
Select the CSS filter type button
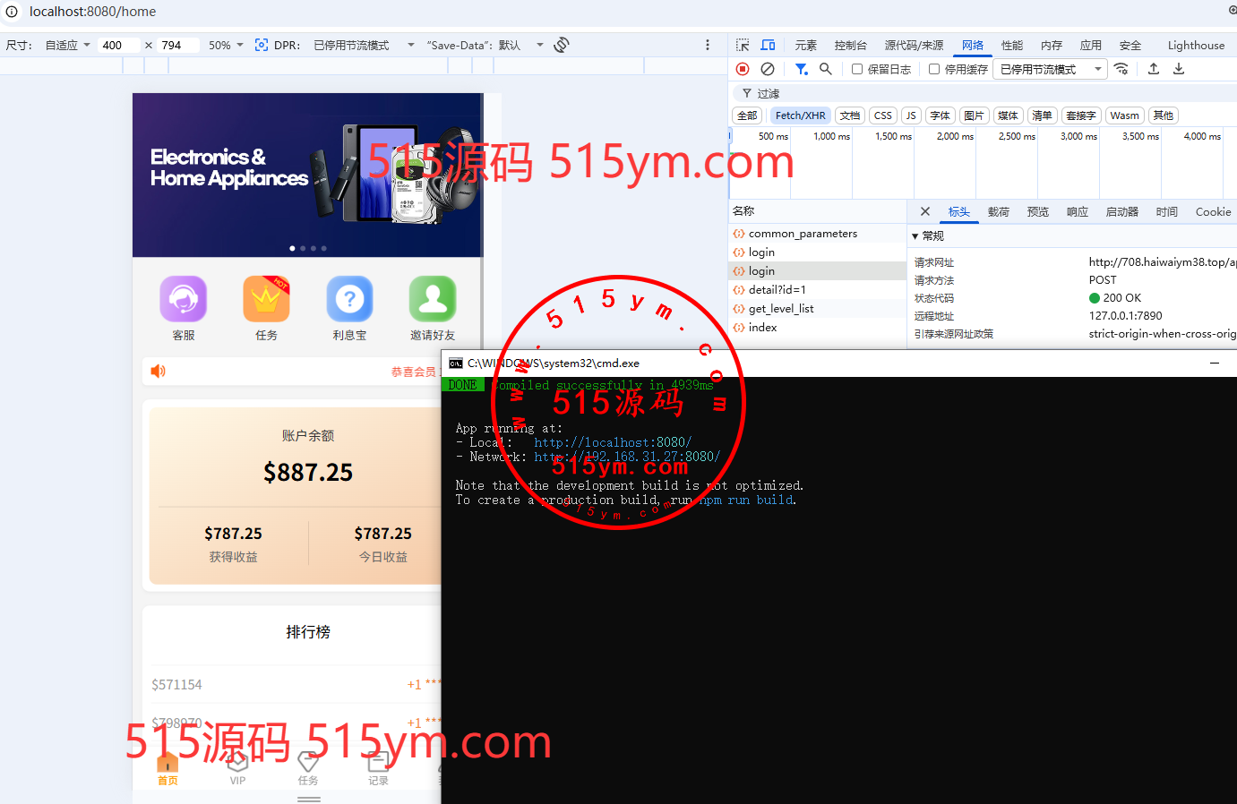(882, 115)
